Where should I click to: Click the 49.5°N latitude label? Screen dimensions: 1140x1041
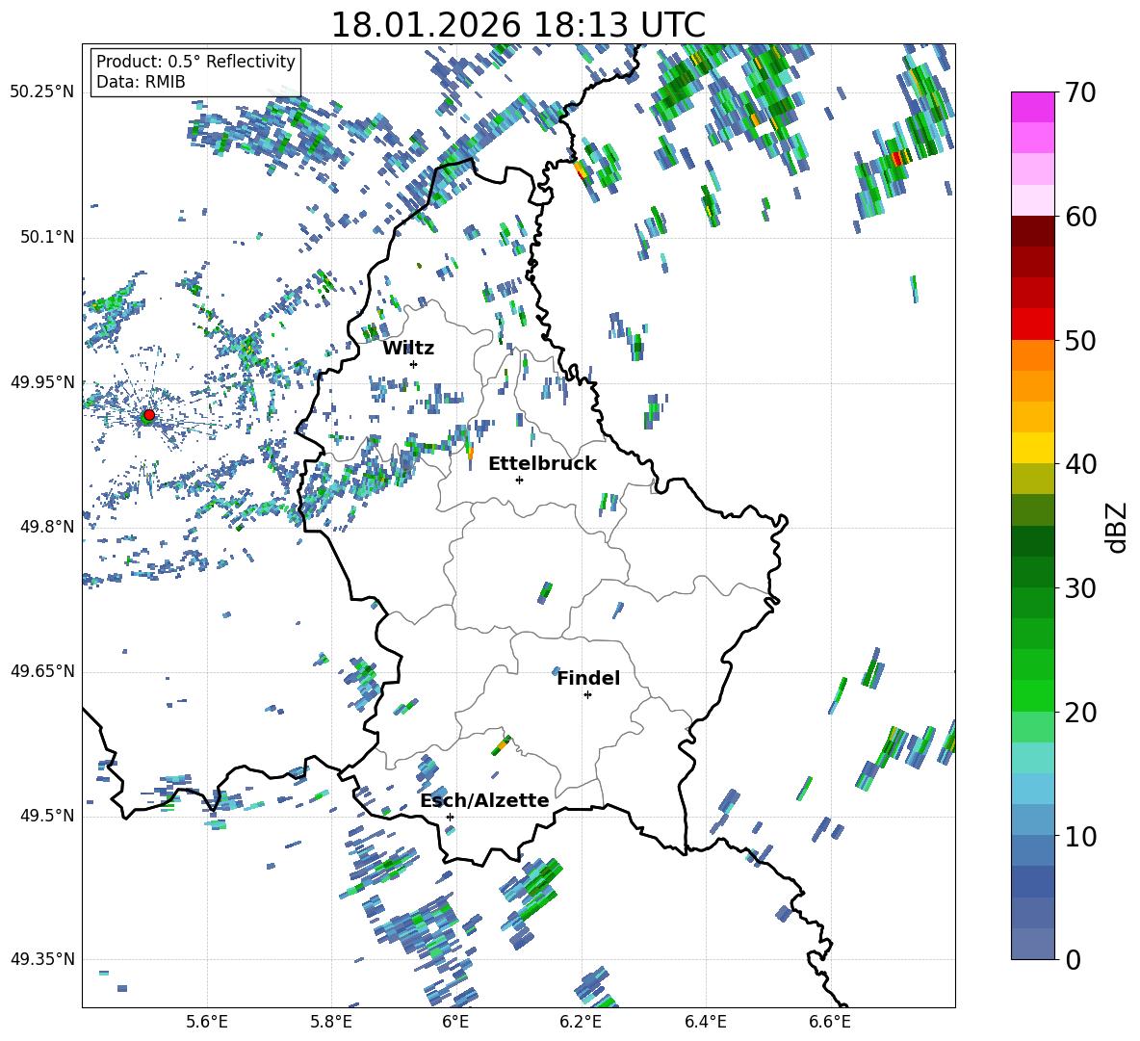click(x=46, y=816)
